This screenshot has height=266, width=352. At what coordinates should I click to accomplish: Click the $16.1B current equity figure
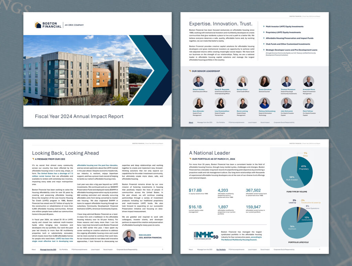(195, 207)
